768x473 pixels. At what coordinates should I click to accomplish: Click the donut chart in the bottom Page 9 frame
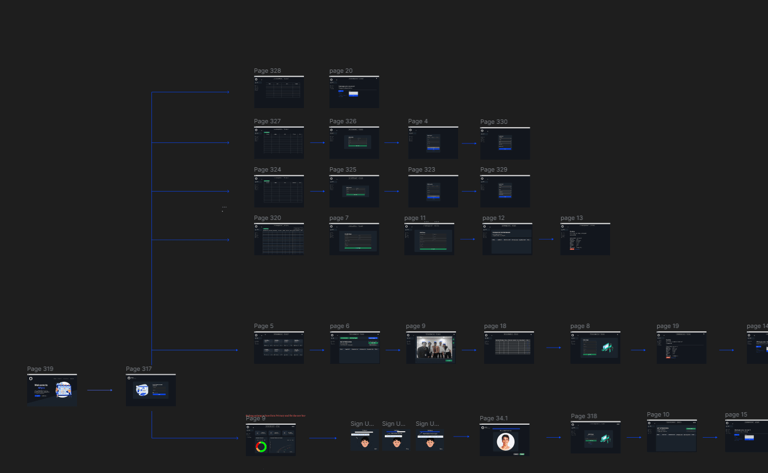pyautogui.click(x=261, y=446)
